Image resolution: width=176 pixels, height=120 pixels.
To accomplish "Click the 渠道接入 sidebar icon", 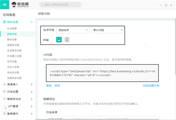I will click(4, 84).
